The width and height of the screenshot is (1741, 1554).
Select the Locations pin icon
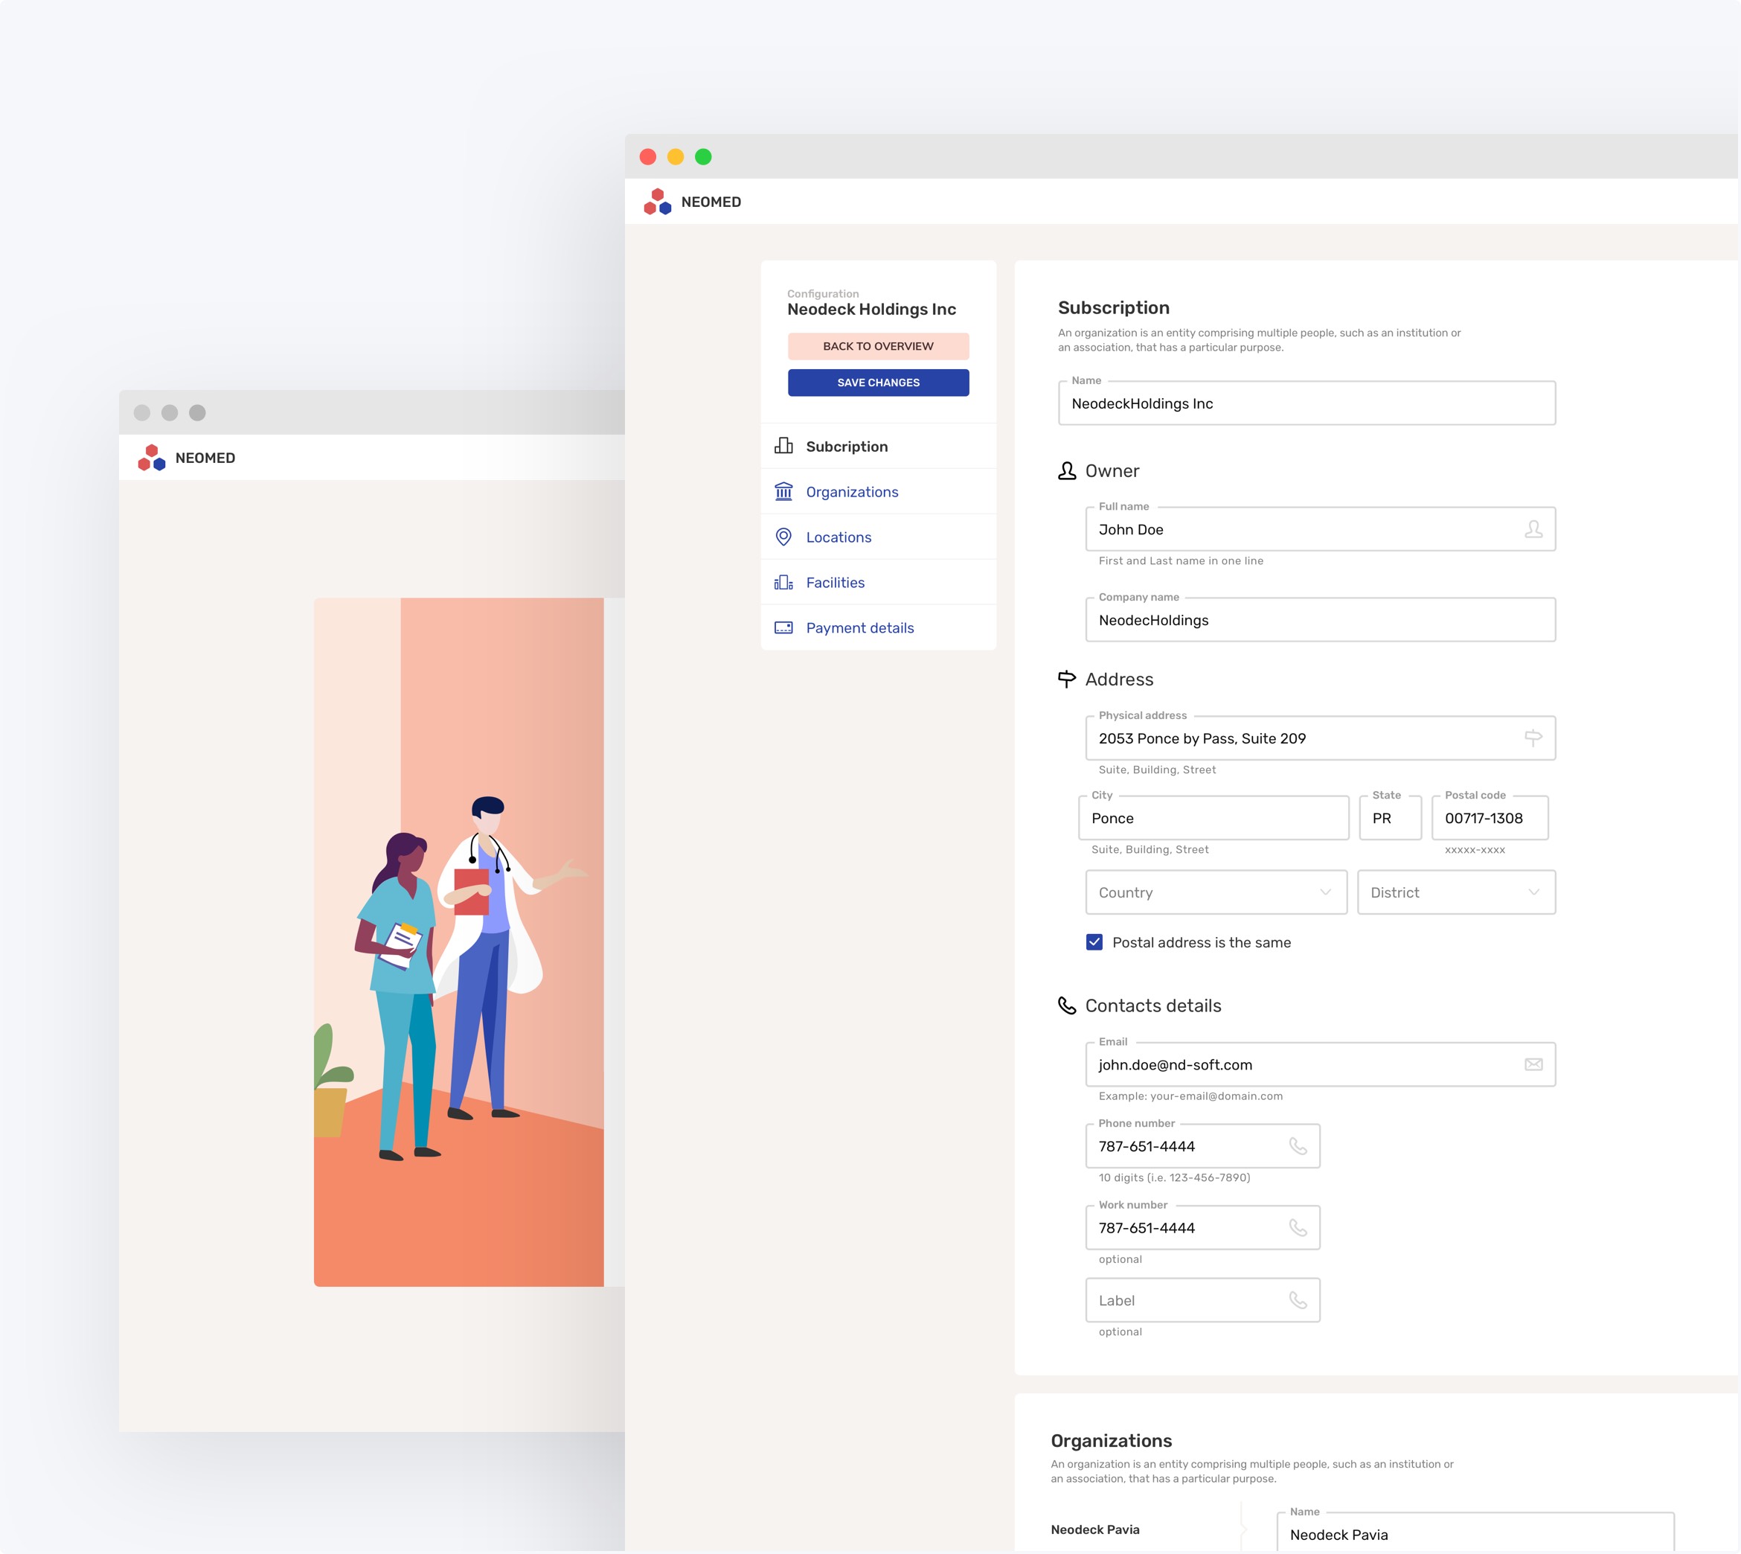[783, 536]
